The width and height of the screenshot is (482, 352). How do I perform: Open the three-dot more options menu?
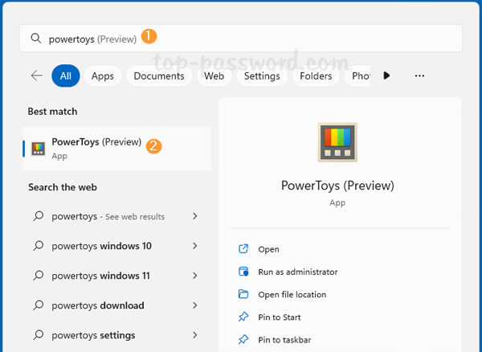[419, 76]
